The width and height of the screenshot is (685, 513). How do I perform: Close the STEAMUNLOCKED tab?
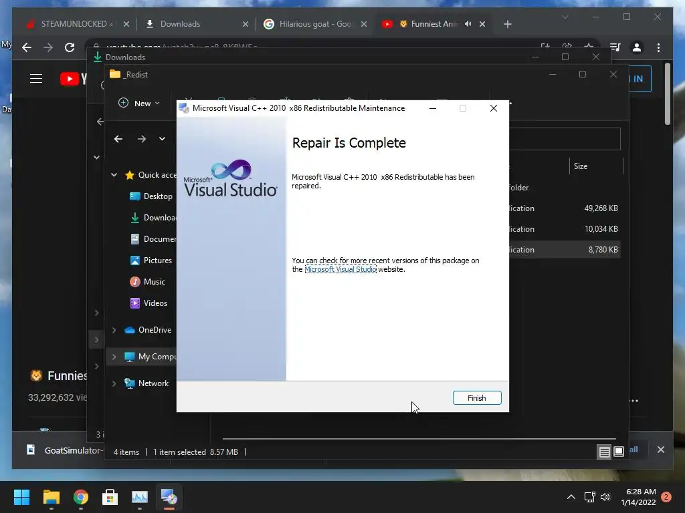pos(126,24)
